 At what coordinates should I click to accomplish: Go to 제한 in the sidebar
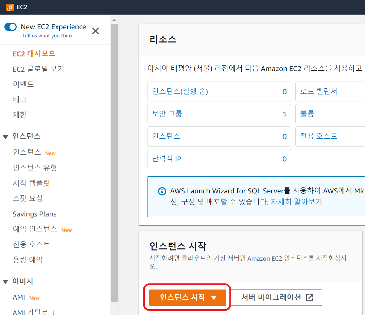coord(20,115)
